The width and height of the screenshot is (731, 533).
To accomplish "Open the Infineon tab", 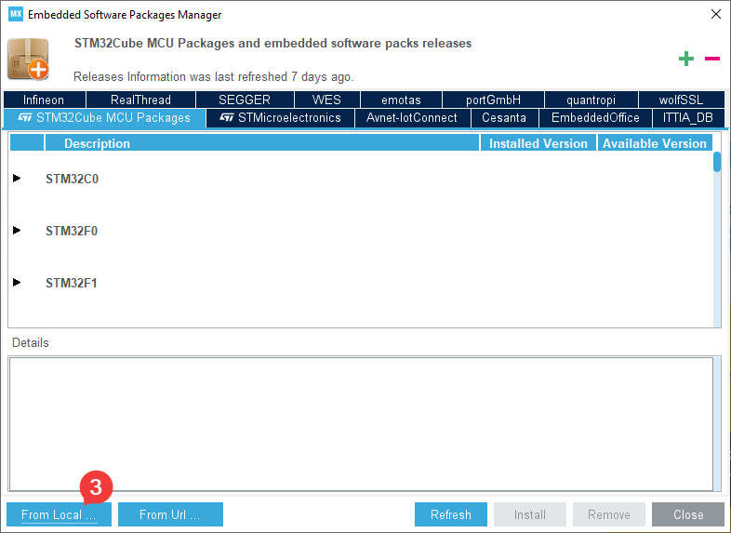I will [44, 100].
